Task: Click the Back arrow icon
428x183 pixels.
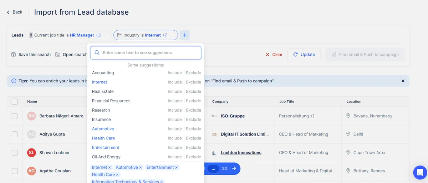Action: pyautogui.click(x=8, y=12)
